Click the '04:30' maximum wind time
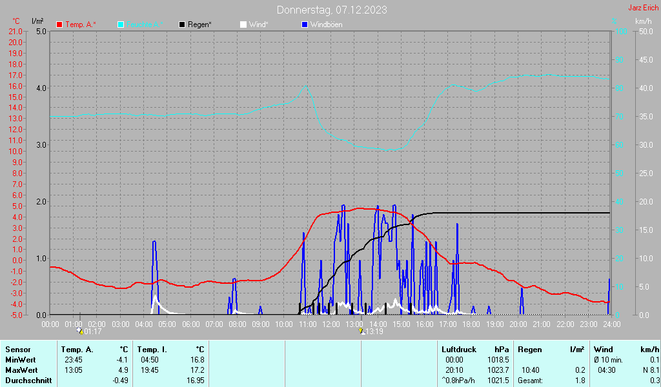 point(607,370)
